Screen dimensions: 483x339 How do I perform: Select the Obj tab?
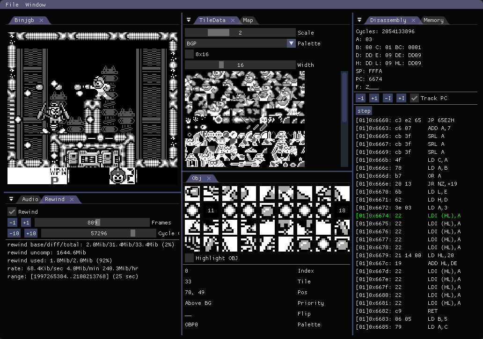(197, 178)
